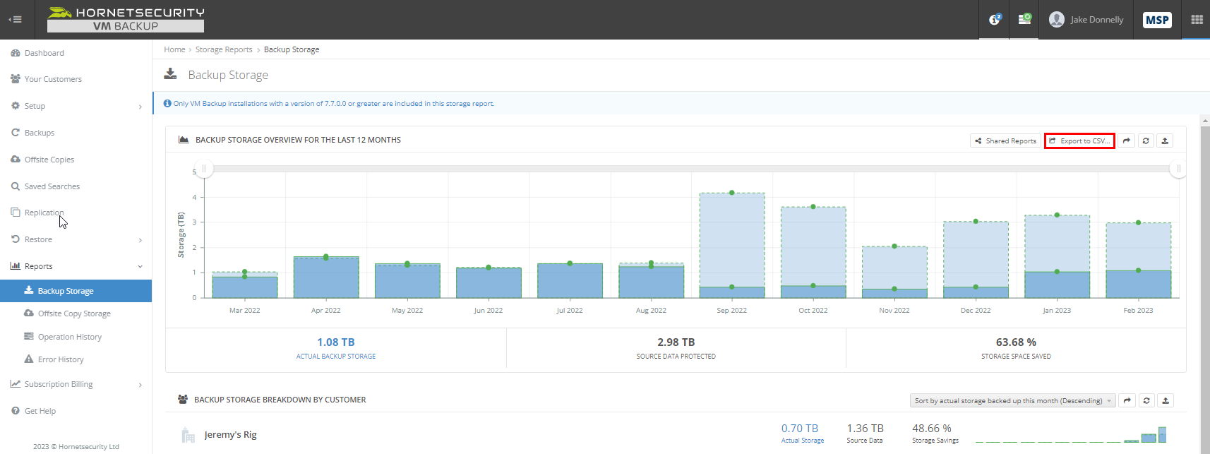Screen dimensions: 1210x454
Task: Click the Shared Reports button
Action: pyautogui.click(x=1005, y=141)
